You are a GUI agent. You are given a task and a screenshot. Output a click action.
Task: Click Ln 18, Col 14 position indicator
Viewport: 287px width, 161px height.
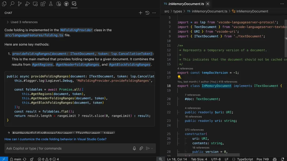[x=177, y=159]
